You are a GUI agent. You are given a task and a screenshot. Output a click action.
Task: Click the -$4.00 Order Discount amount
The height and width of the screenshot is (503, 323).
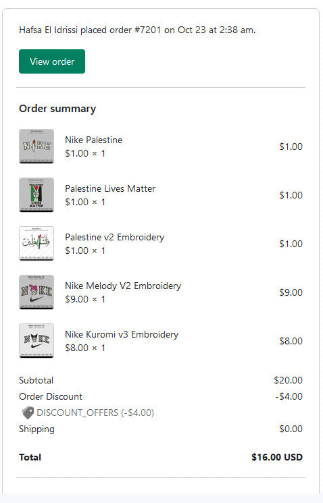pyautogui.click(x=289, y=396)
